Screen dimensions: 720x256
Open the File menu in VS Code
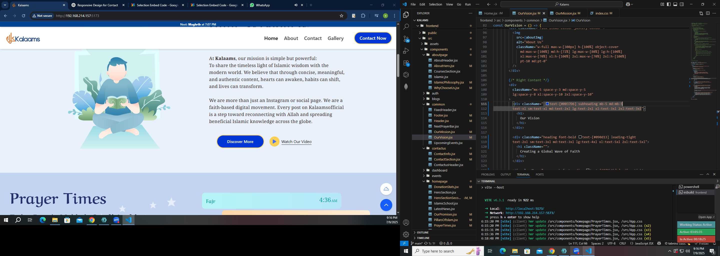413,4
